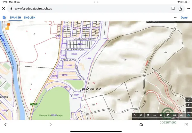Image resolution: width=192 pixels, height=133 pixels.
Task: Switch translation to the ENGLISH tab
Action: point(29,18)
